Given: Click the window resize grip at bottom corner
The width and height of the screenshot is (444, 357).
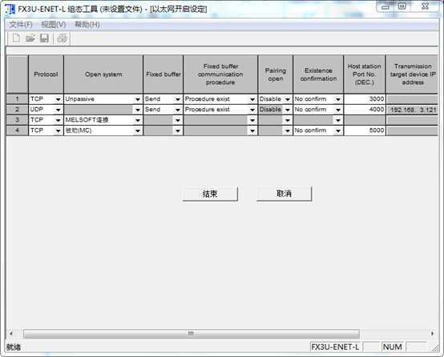Looking at the screenshot, I should coord(435,348).
